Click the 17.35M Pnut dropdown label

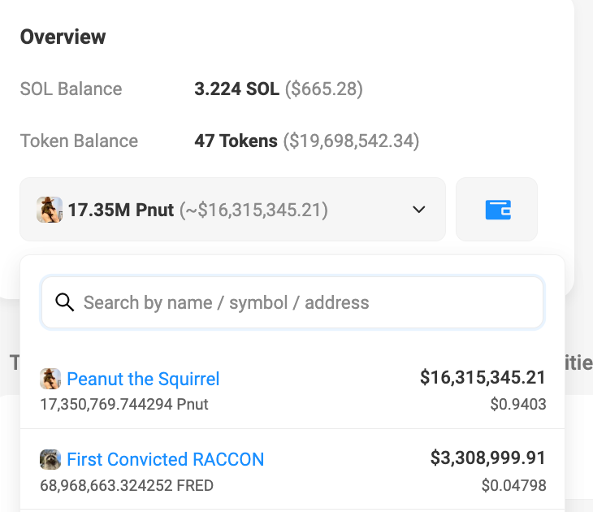coord(121,210)
